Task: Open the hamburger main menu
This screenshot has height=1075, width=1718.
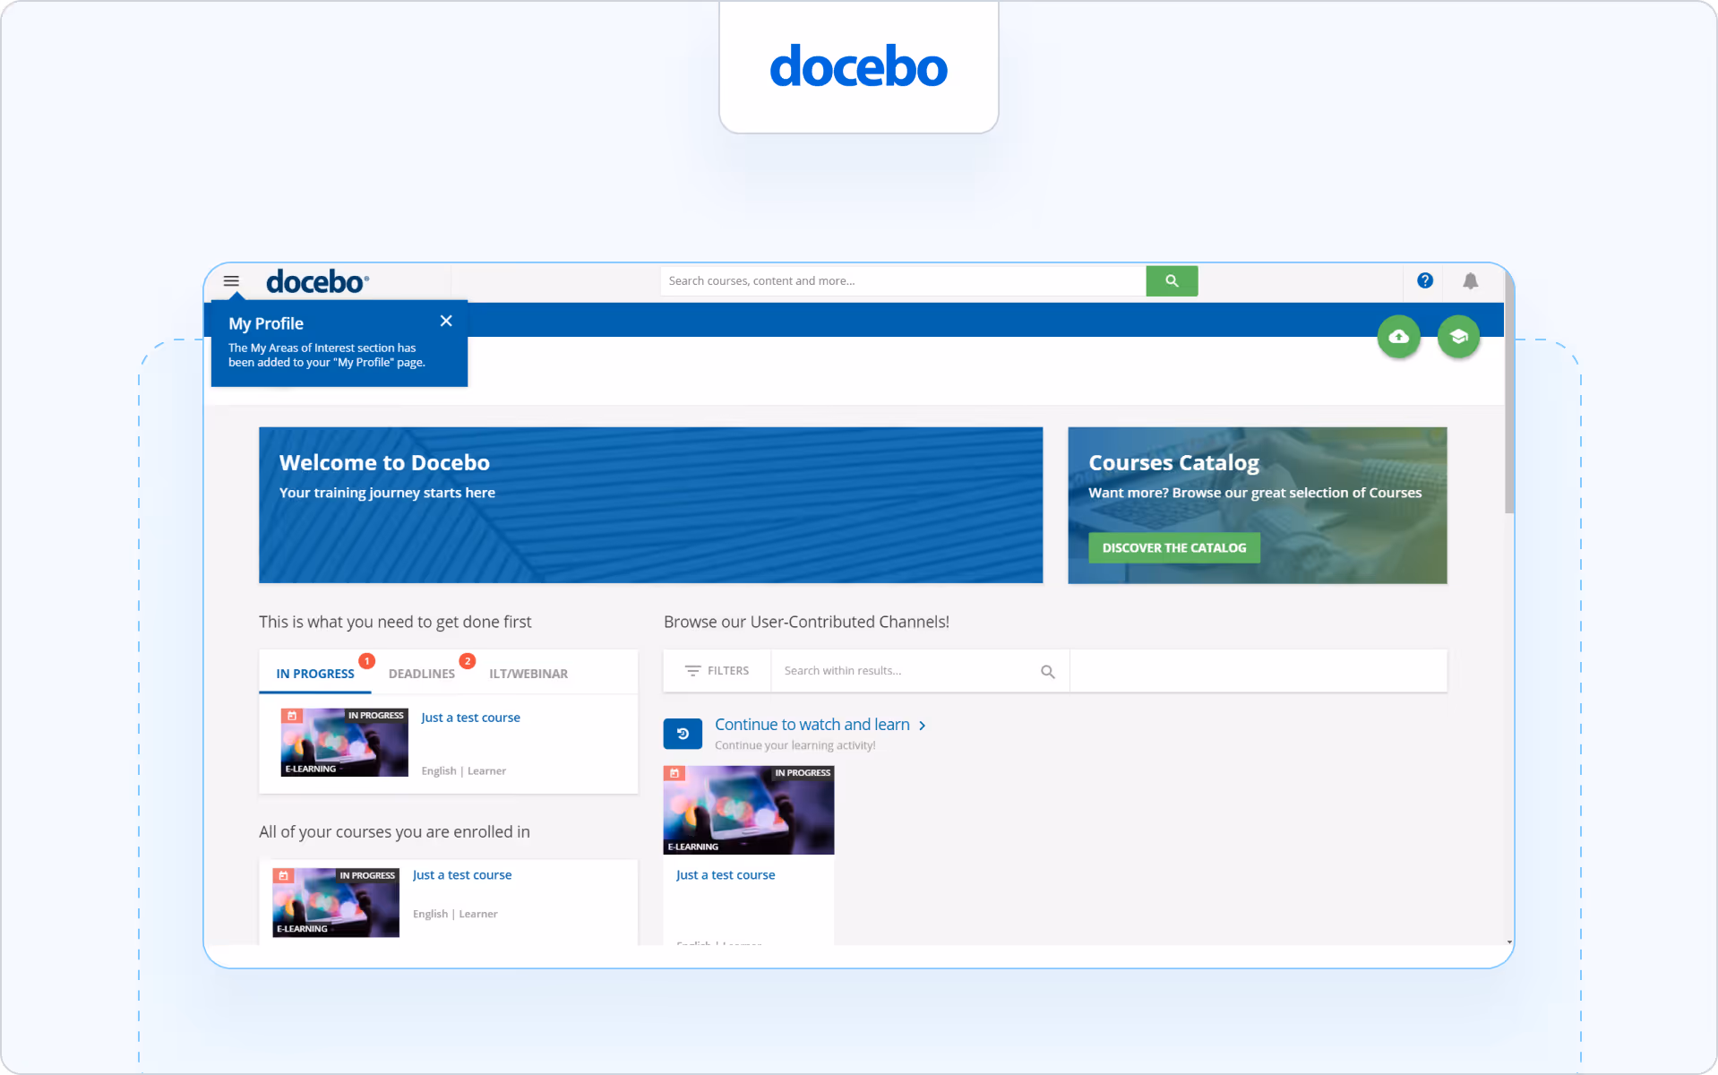Action: tap(231, 281)
